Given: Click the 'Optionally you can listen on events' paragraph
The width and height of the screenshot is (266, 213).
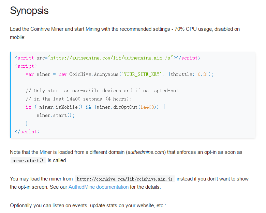Looking at the screenshot, I should 88,205.
